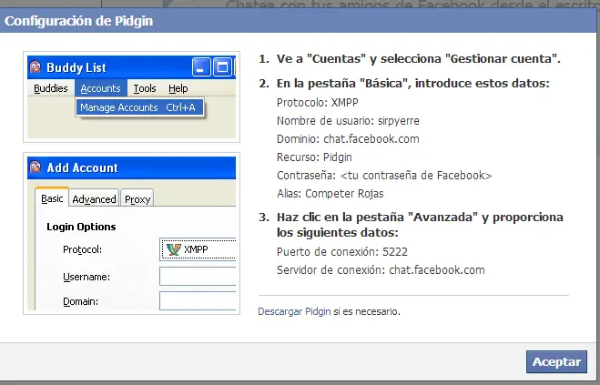Screen dimensions: 600x385
Task: Click the Pidgin icon beside Add Account
Action: coord(36,167)
